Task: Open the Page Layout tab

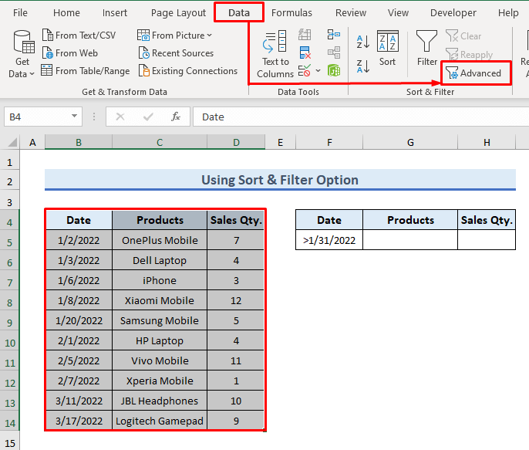Action: click(x=178, y=13)
